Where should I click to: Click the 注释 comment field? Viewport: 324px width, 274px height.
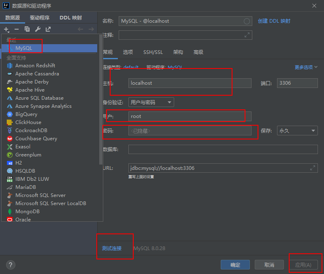click(185, 35)
